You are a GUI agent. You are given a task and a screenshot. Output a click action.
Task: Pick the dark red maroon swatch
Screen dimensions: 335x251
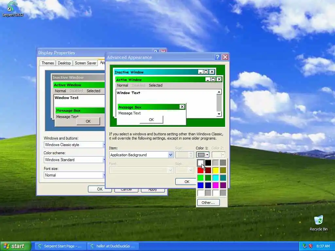coord(208,170)
